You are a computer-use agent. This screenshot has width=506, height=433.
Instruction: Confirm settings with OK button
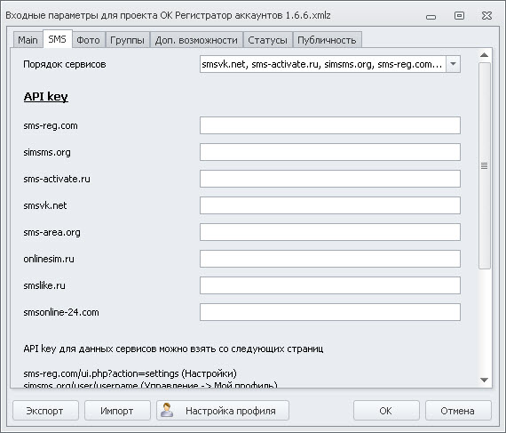[x=386, y=411]
